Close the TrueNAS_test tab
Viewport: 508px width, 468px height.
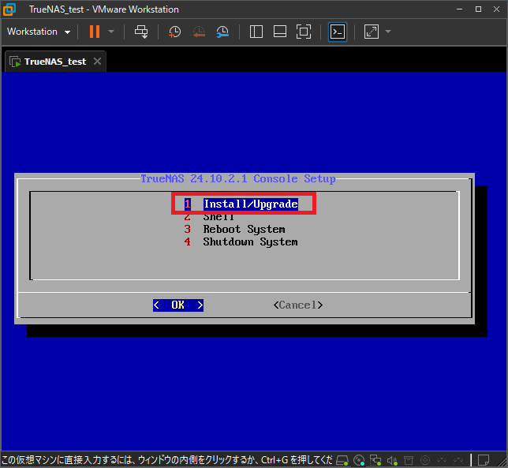pos(97,62)
